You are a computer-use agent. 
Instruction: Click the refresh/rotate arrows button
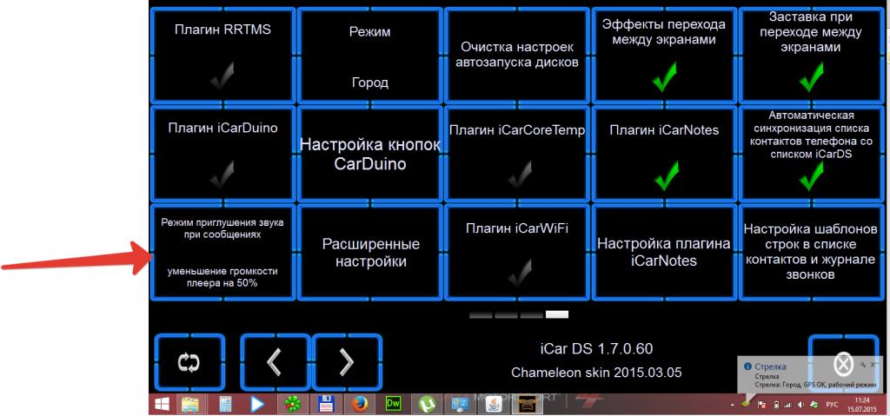click(x=189, y=362)
